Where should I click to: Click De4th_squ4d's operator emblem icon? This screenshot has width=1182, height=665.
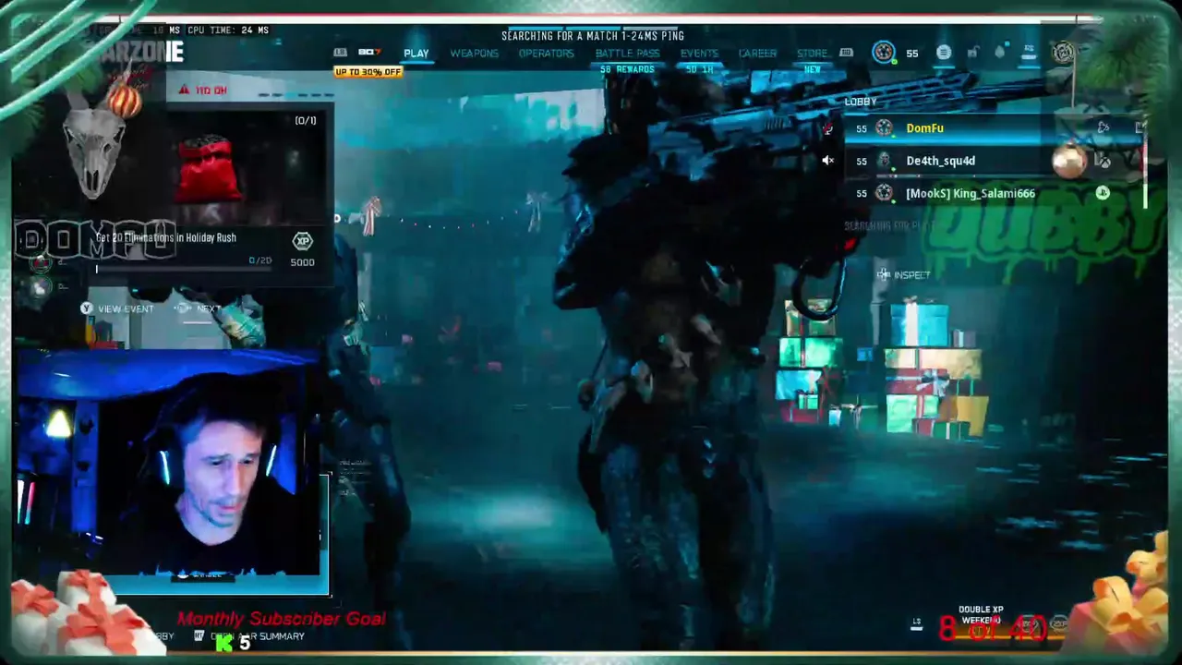tap(884, 161)
